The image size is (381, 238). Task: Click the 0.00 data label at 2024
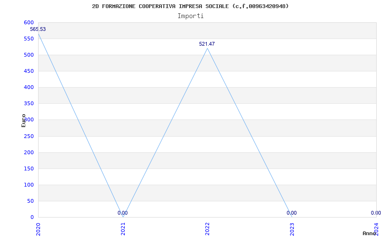pyautogui.click(x=376, y=213)
